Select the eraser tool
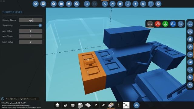194x109 pixels. 112,4
